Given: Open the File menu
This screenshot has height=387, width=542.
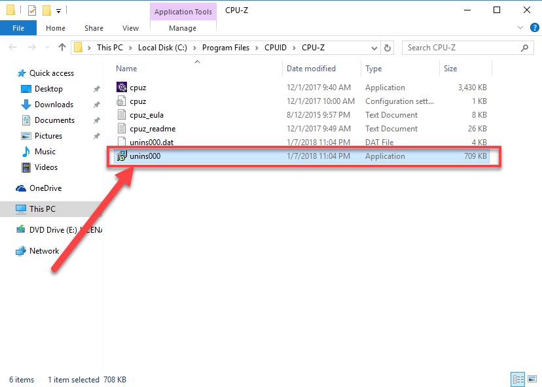Looking at the screenshot, I should coord(18,28).
